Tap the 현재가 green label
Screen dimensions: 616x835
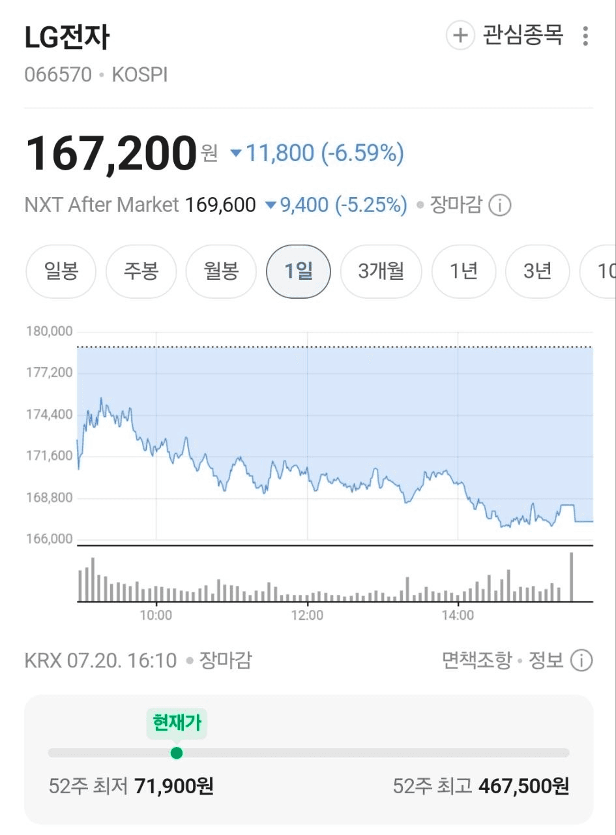176,723
